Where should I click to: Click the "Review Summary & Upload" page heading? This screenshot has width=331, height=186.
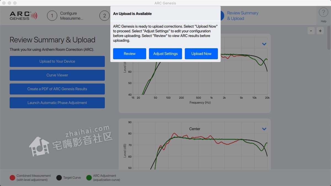(x=52, y=40)
